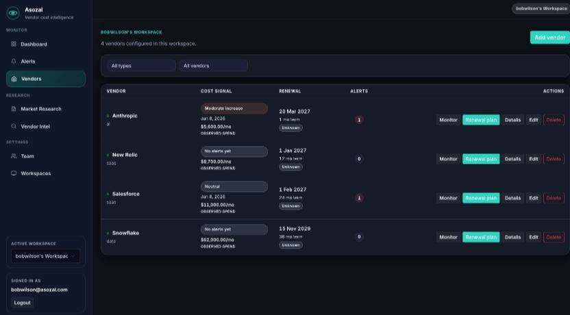
Task: View Details for Snowflake
Action: [x=512, y=237]
